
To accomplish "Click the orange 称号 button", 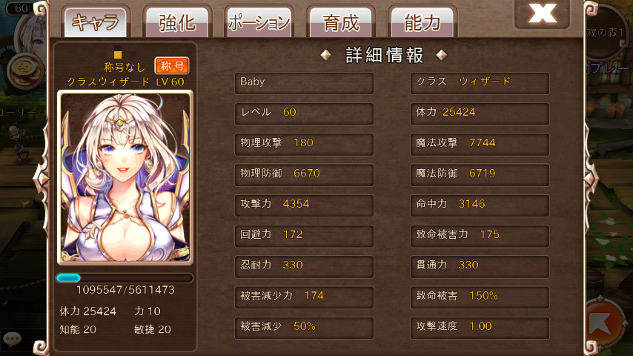I will [x=172, y=66].
